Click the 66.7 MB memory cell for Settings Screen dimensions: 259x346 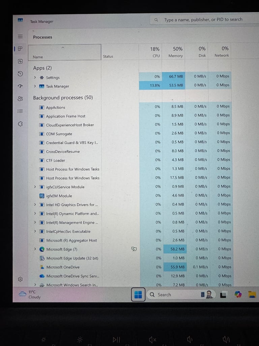(x=174, y=76)
